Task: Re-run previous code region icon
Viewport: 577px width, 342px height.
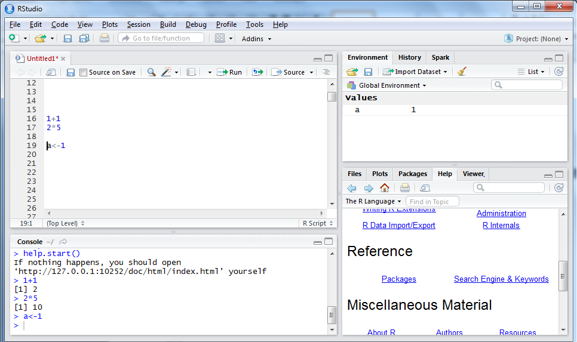Action: [x=257, y=72]
